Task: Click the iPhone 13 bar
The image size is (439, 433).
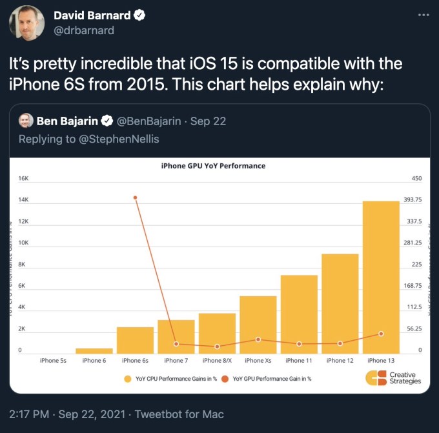Action: coord(380,277)
